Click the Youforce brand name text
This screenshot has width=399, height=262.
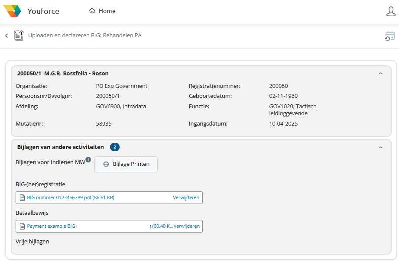43,11
